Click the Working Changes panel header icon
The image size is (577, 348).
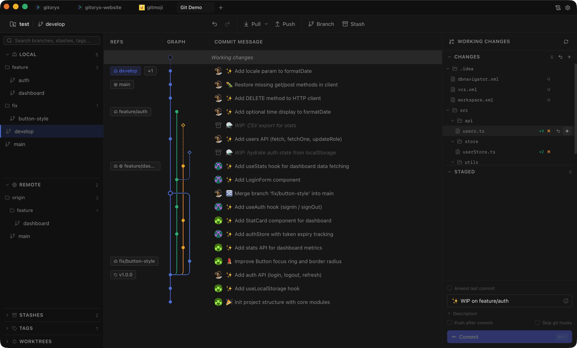452,42
